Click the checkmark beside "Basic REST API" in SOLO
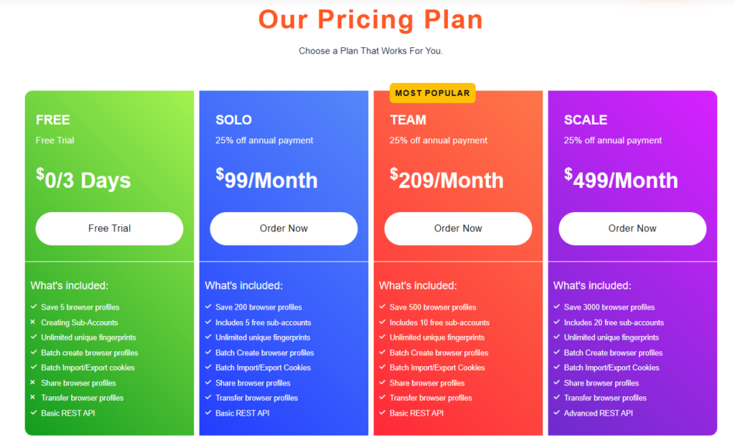735x445 pixels. click(x=207, y=413)
